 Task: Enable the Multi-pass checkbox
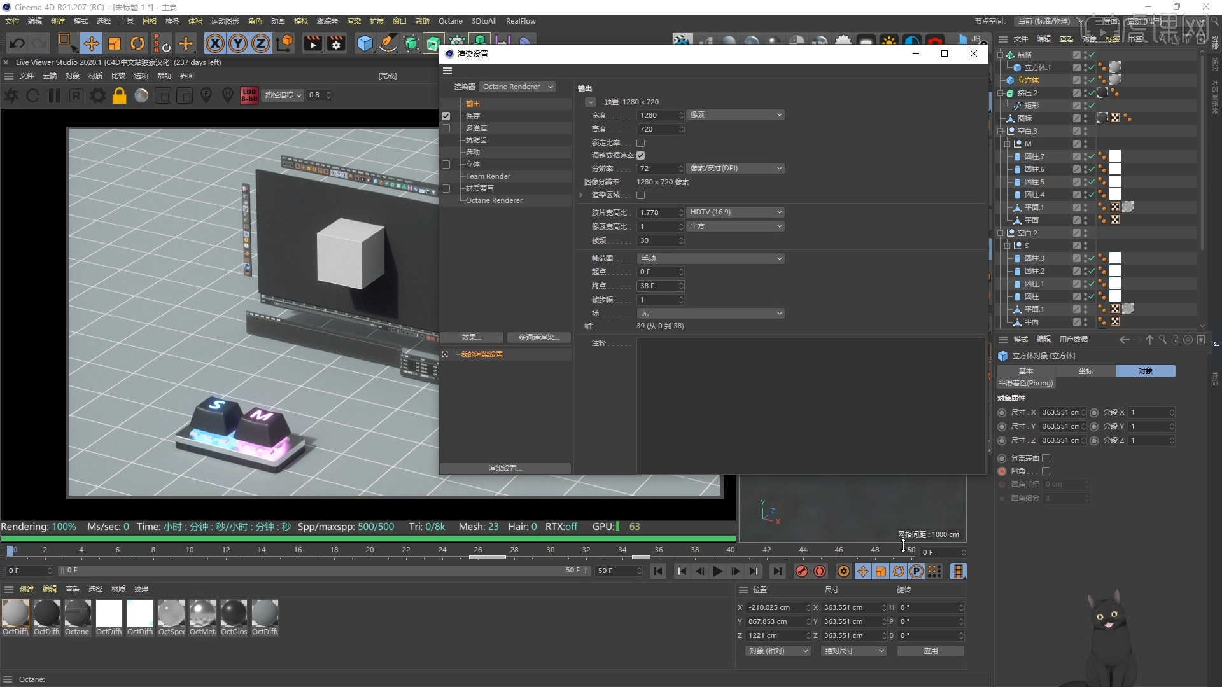pyautogui.click(x=446, y=128)
